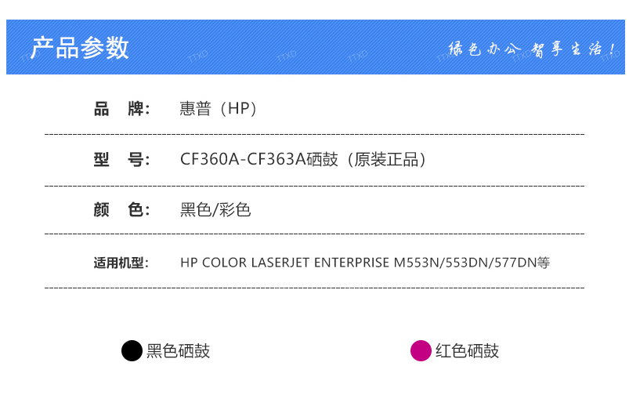Select the 红色硒鼓 label
Image resolution: width=629 pixels, height=395 pixels.
pos(468,351)
